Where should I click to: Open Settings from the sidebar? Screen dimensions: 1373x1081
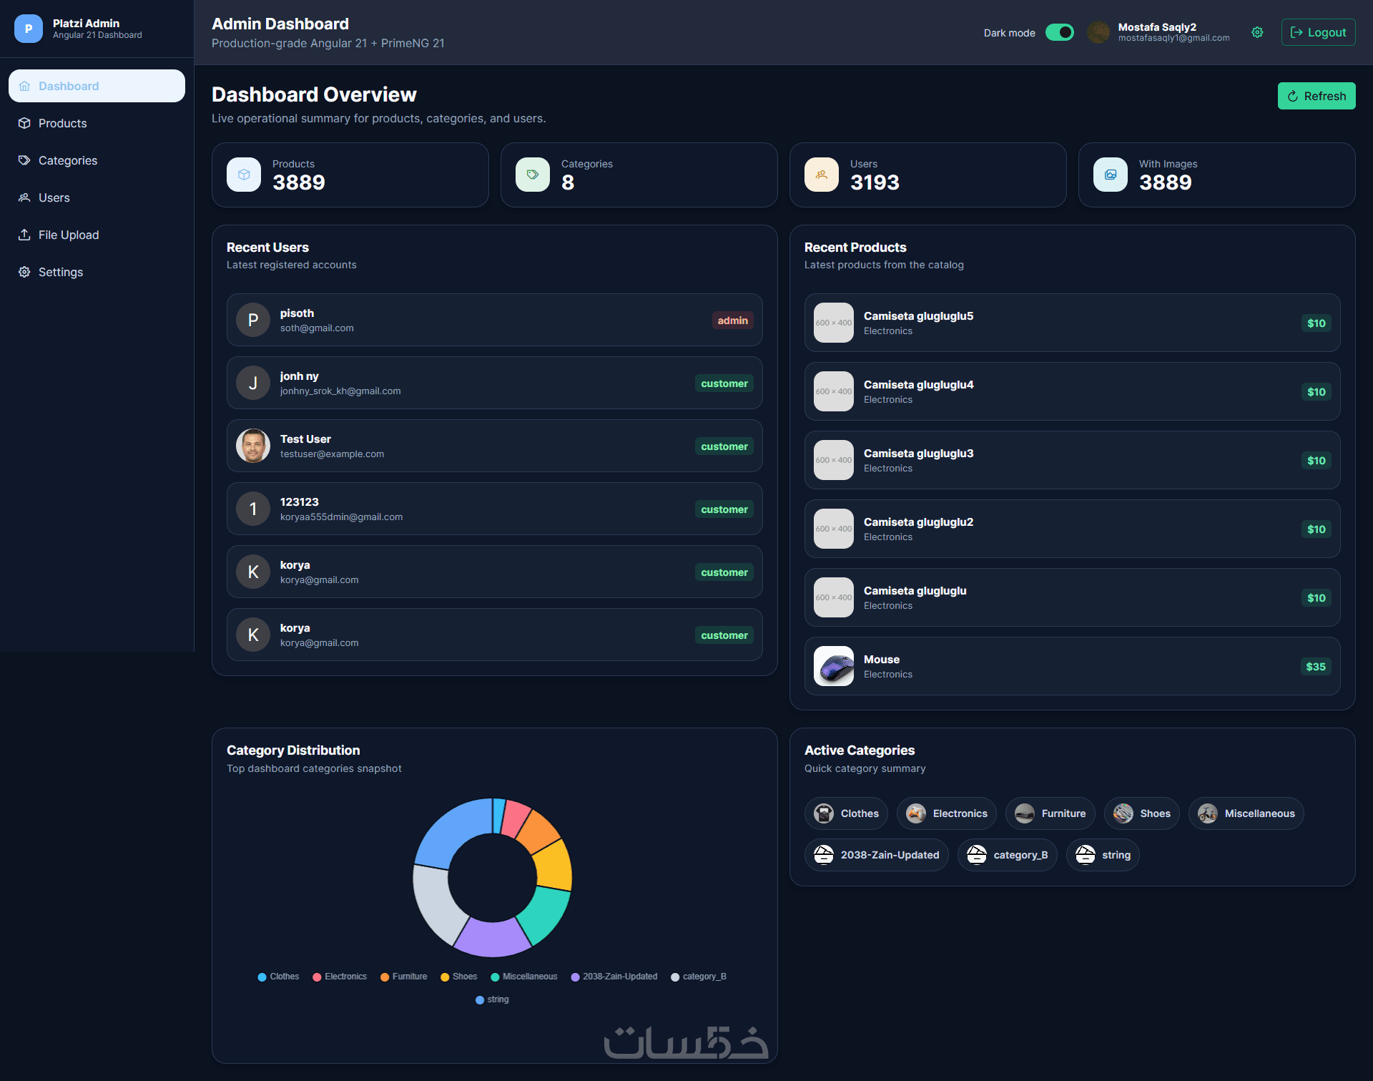(x=61, y=272)
